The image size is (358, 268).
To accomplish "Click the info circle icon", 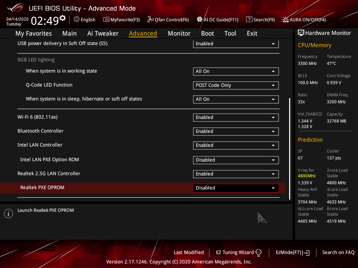I will pos(8,214).
